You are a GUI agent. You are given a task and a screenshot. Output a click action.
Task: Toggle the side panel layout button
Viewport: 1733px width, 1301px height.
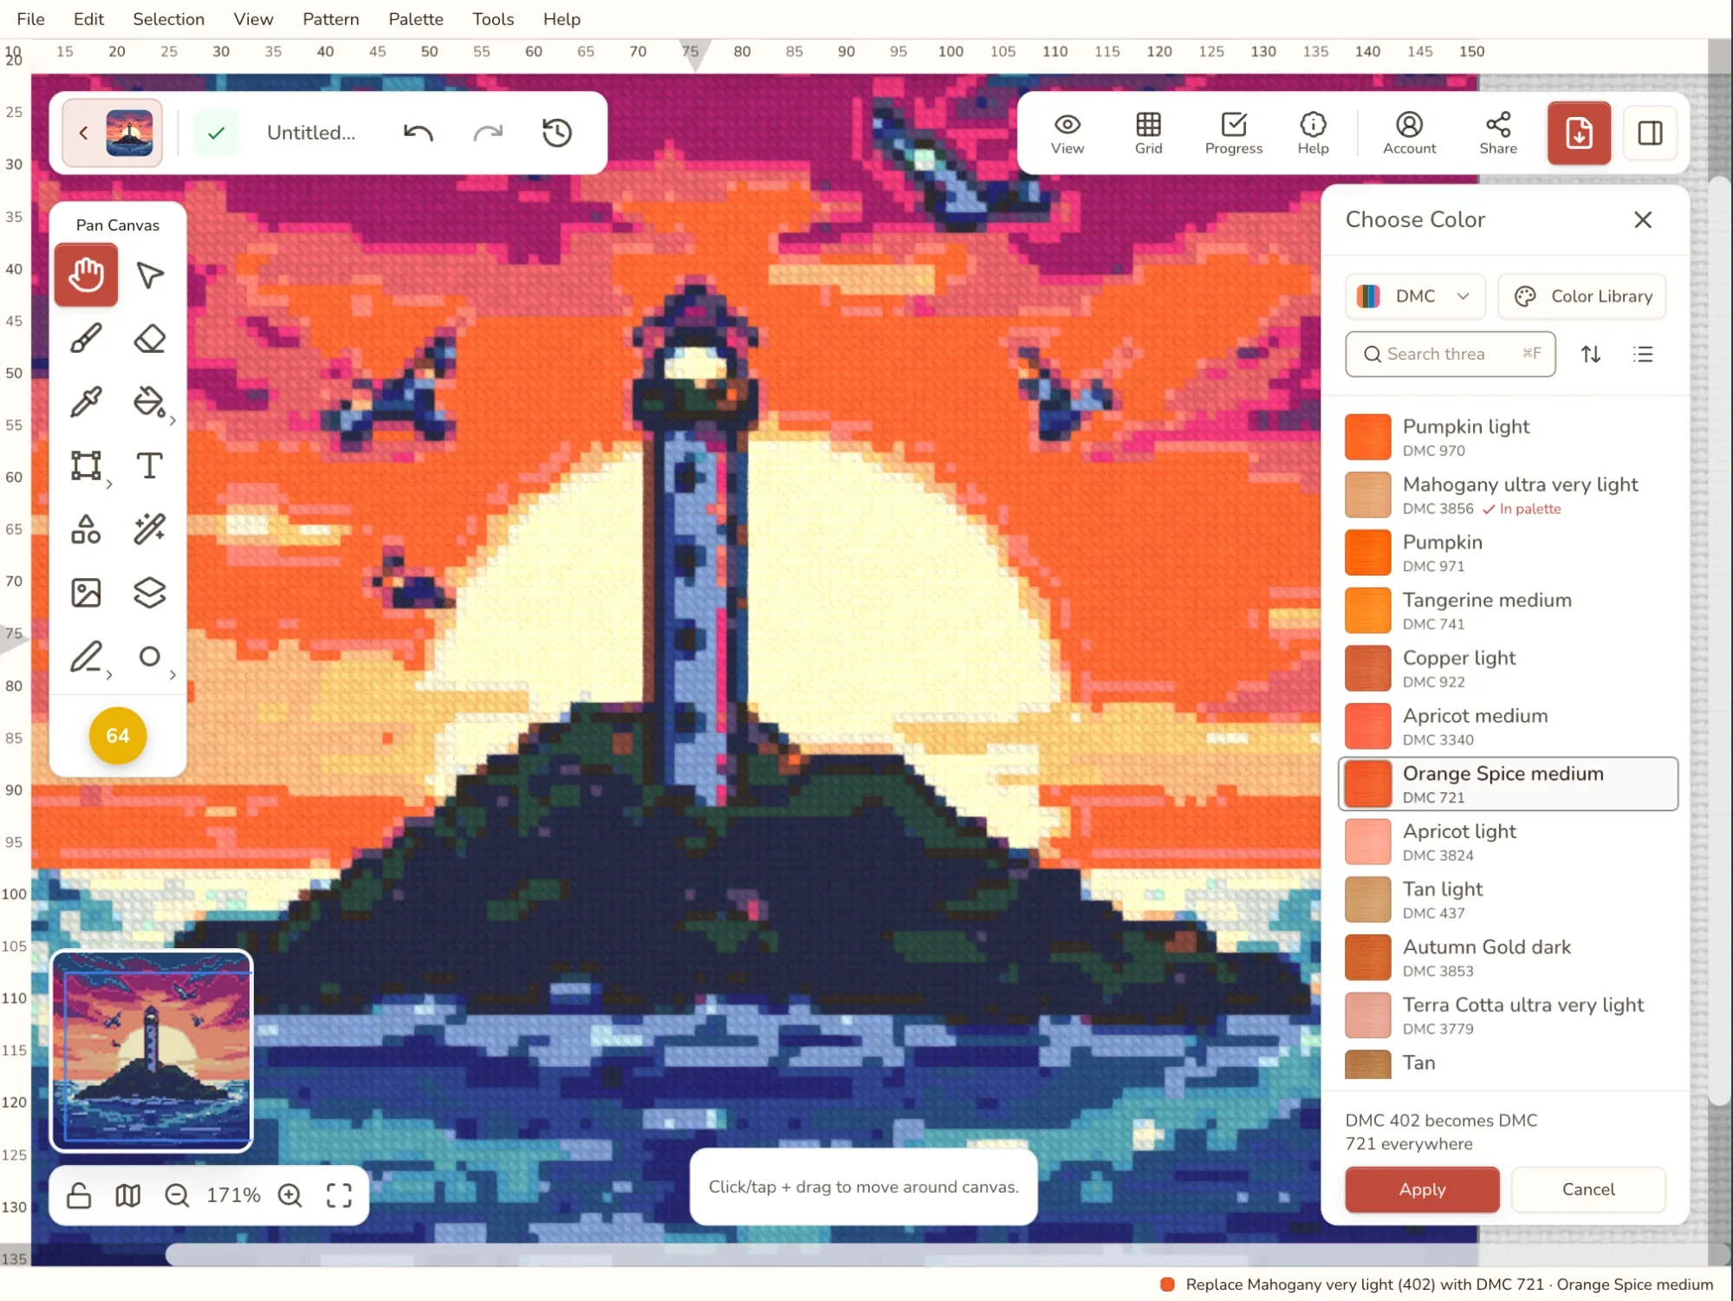click(1650, 133)
